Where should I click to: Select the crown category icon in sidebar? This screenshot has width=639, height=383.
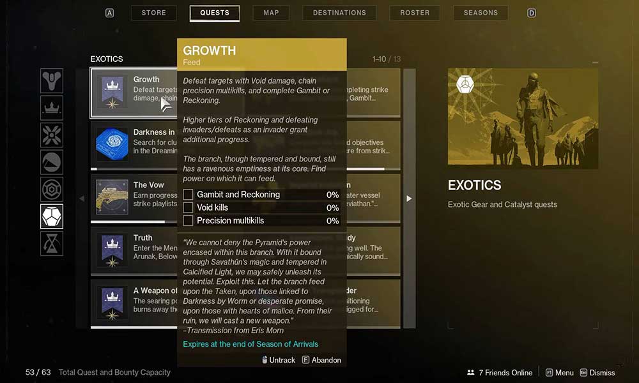(52, 108)
